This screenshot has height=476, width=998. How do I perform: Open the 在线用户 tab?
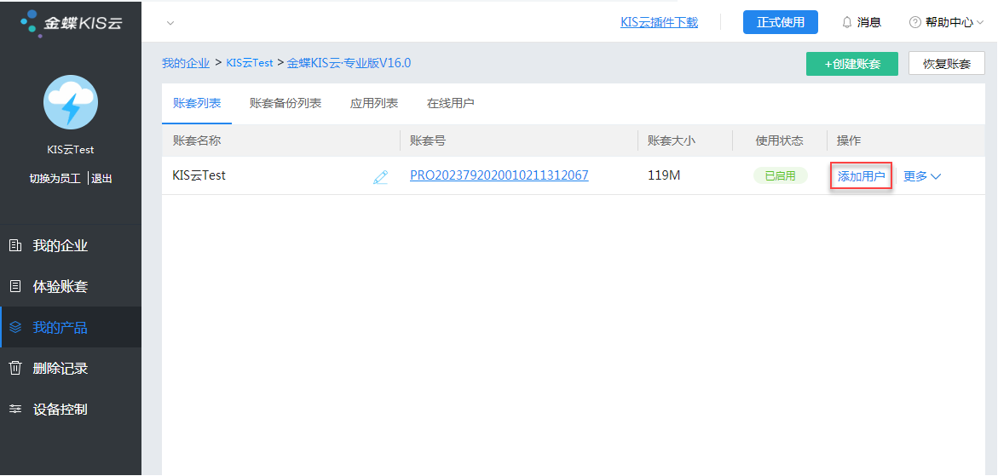point(450,104)
